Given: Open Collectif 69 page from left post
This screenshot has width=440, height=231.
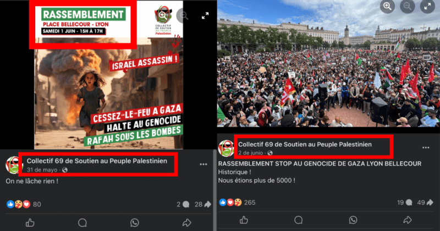Looking at the screenshot, I should 97,161.
